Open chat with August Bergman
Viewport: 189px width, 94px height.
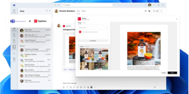coord(35,41)
